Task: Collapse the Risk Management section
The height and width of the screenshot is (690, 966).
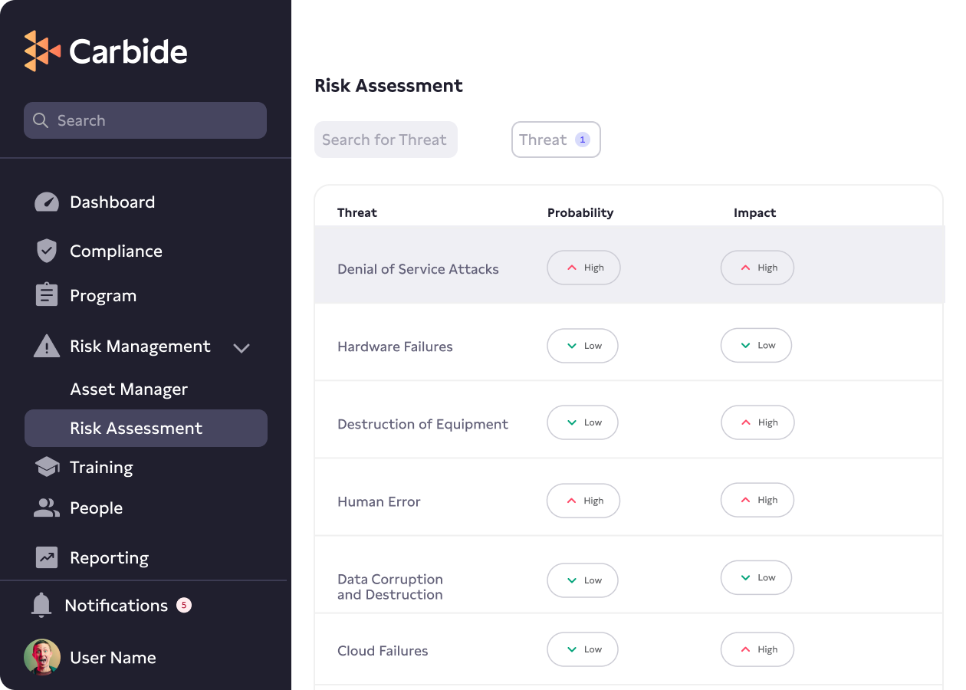Action: [242, 347]
